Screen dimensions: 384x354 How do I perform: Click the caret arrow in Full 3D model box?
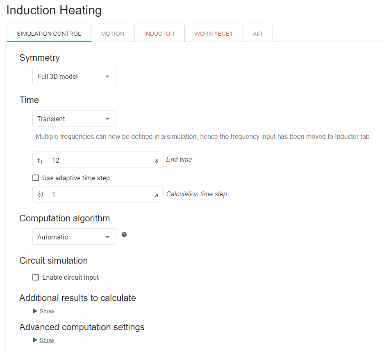(107, 76)
